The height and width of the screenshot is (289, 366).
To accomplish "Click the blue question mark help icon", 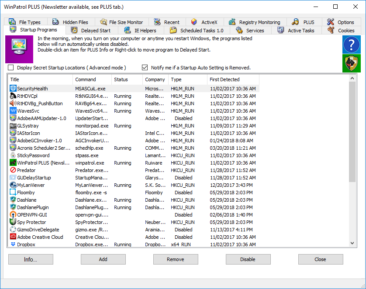I will click(x=352, y=45).
